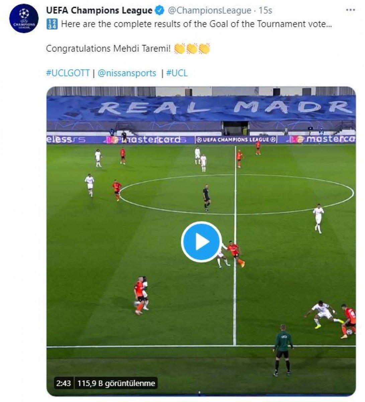Click the 2:43 video duration label

coord(63,383)
